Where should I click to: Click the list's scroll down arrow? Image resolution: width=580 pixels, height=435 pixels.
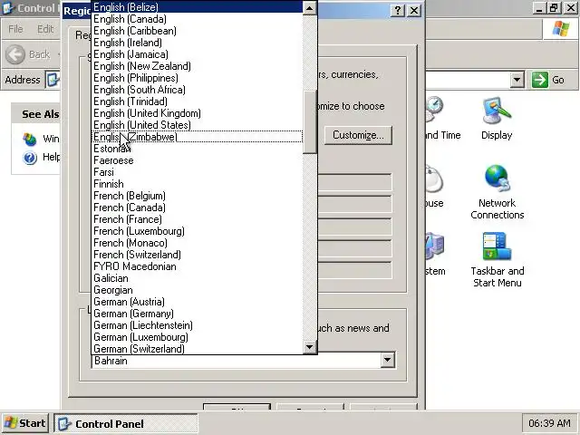click(x=309, y=347)
